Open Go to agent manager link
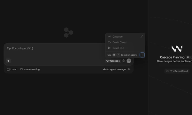 [116, 69]
